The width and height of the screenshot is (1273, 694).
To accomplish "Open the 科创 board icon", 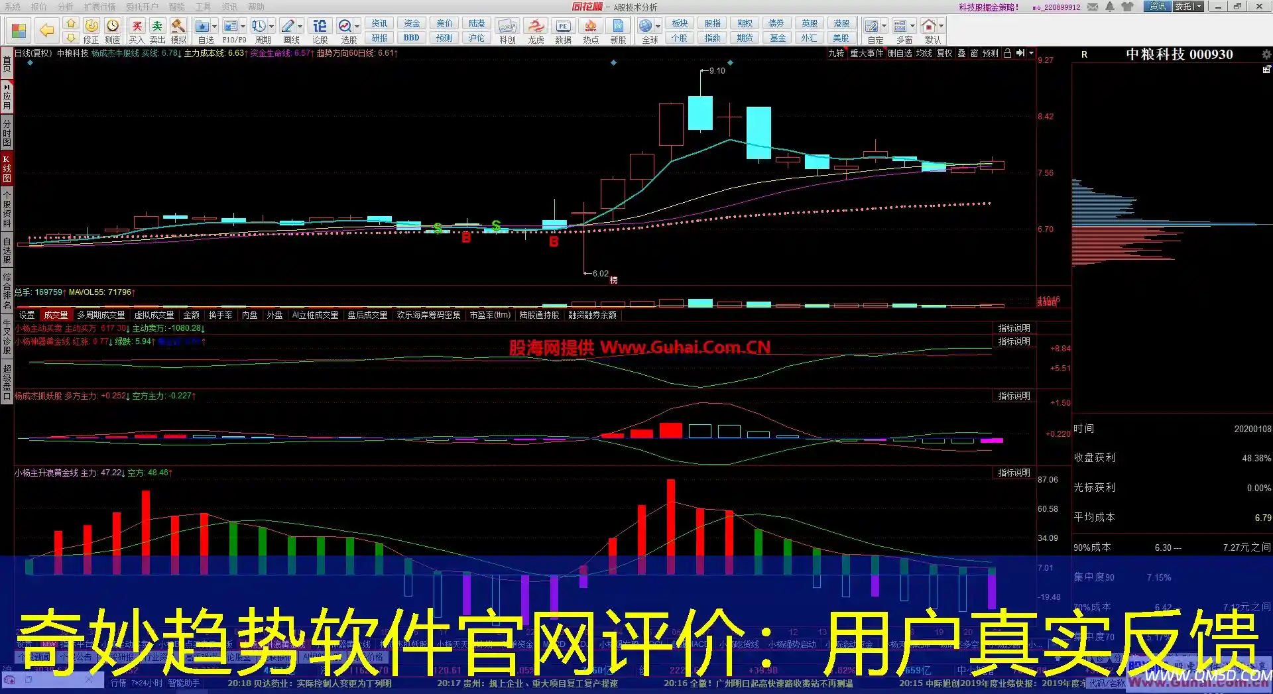I will click(507, 31).
